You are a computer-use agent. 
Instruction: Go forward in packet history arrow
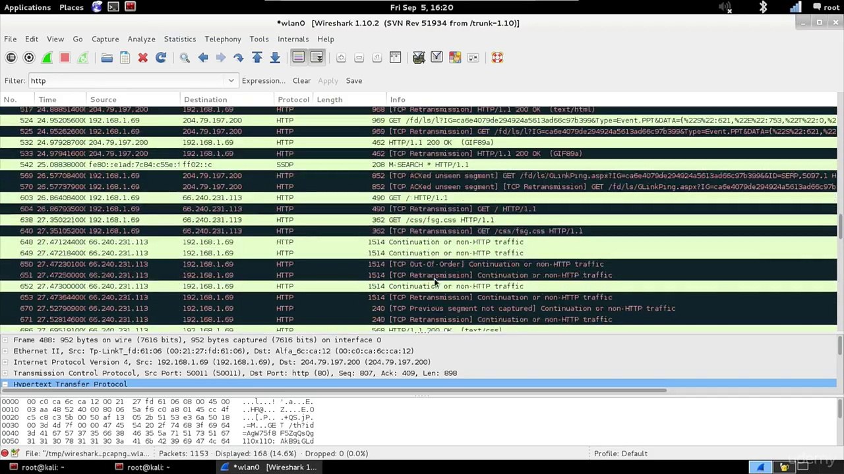click(221, 58)
